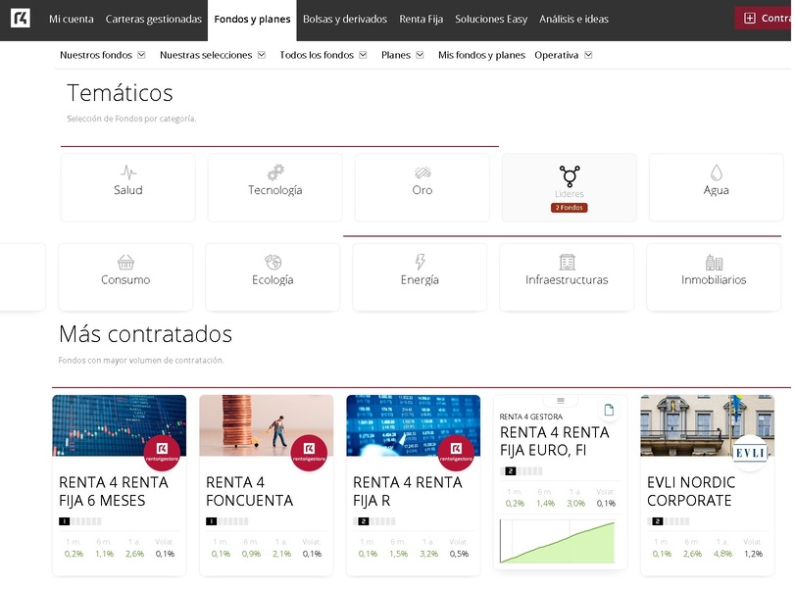The width and height of the screenshot is (795, 589).
Task: Click the handle atop Renta Fija Euro card
Action: 561,400
